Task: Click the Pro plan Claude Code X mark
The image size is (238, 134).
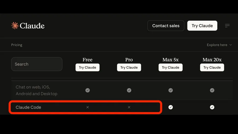Action: point(129,107)
